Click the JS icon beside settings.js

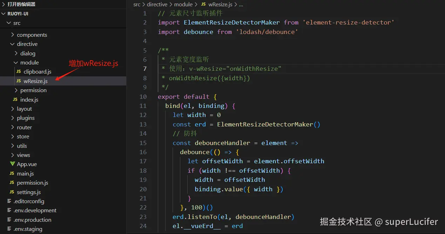12,192
